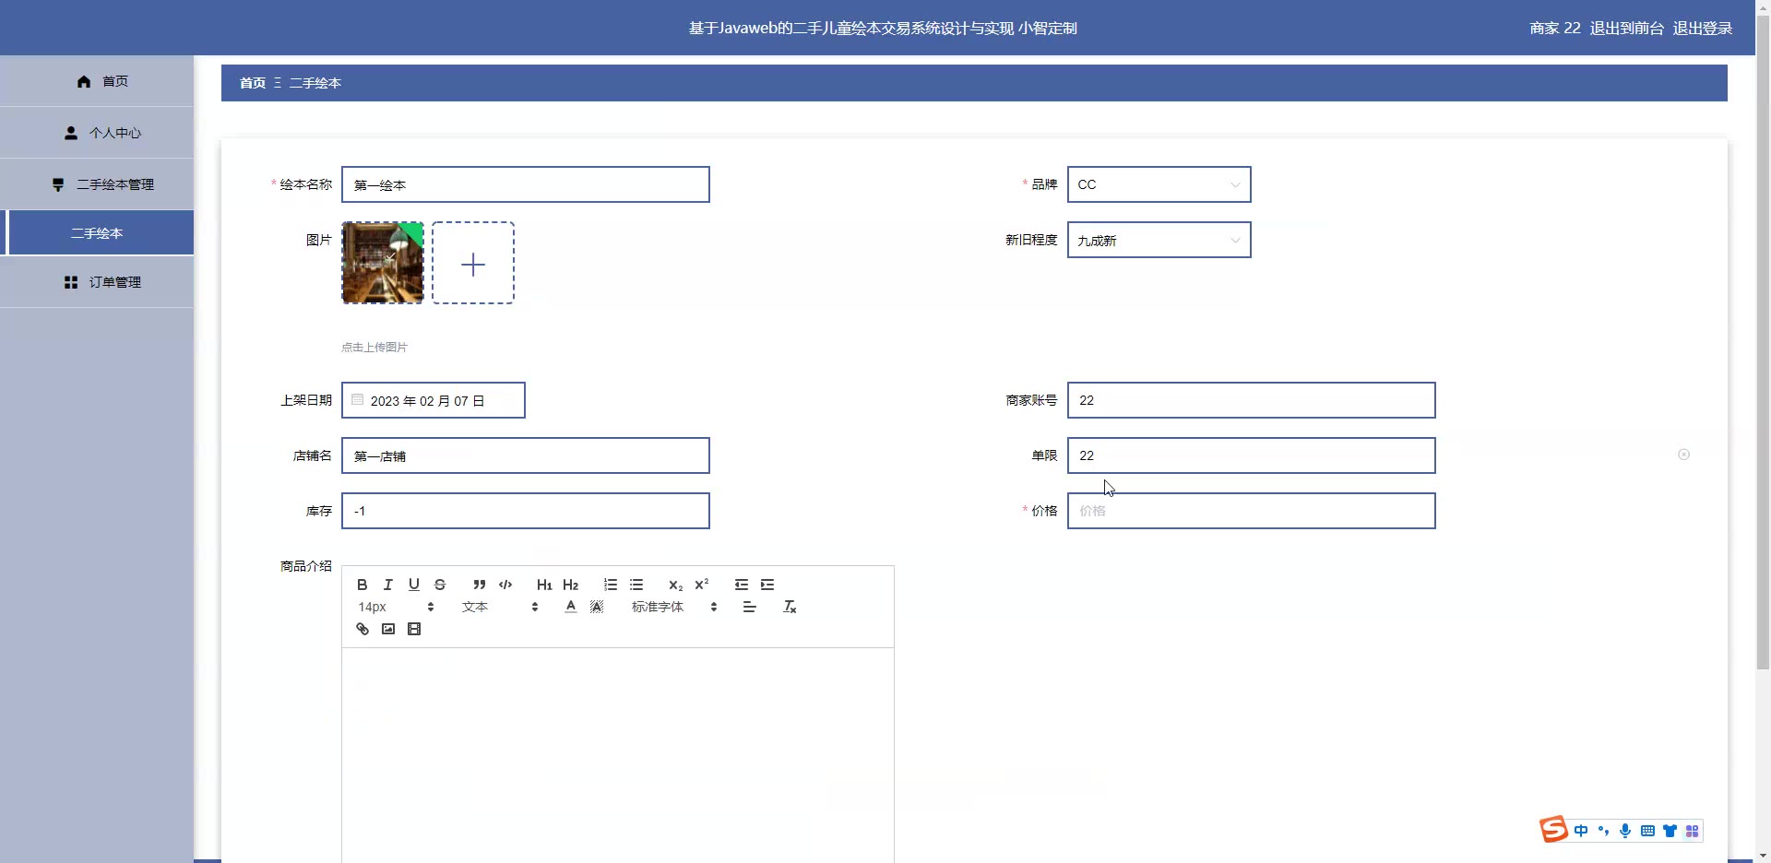Image resolution: width=1771 pixels, height=863 pixels.
Task: Open 订单管理 in the sidebar
Action: click(97, 282)
